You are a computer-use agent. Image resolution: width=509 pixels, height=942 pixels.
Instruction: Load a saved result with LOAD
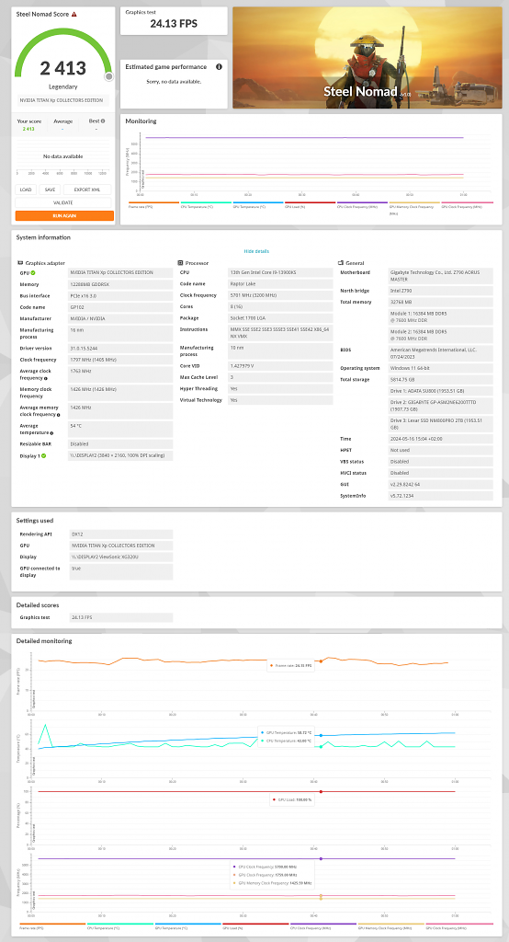[x=26, y=190]
